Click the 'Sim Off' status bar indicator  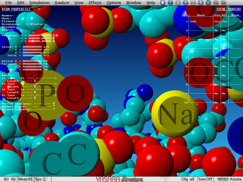coord(205,179)
